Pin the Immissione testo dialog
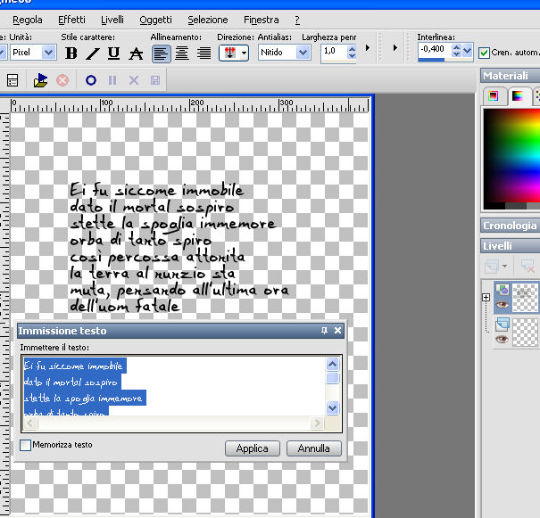 point(324,331)
